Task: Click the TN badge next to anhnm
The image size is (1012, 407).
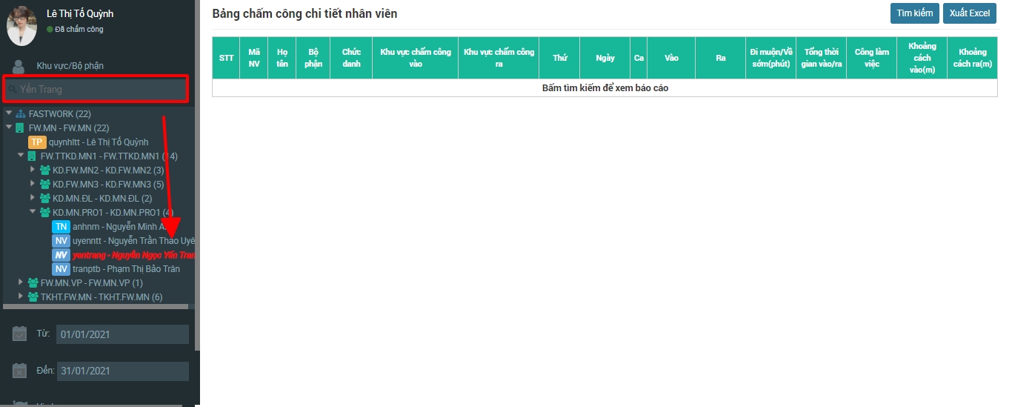Action: coord(61,227)
